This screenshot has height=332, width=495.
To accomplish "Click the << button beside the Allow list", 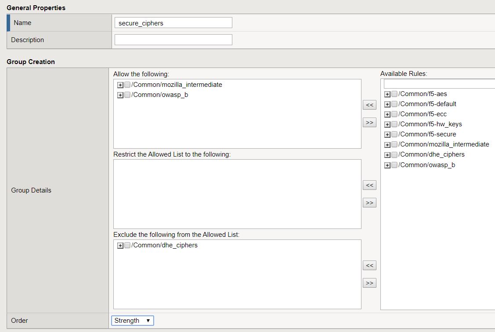I will [x=369, y=105].
